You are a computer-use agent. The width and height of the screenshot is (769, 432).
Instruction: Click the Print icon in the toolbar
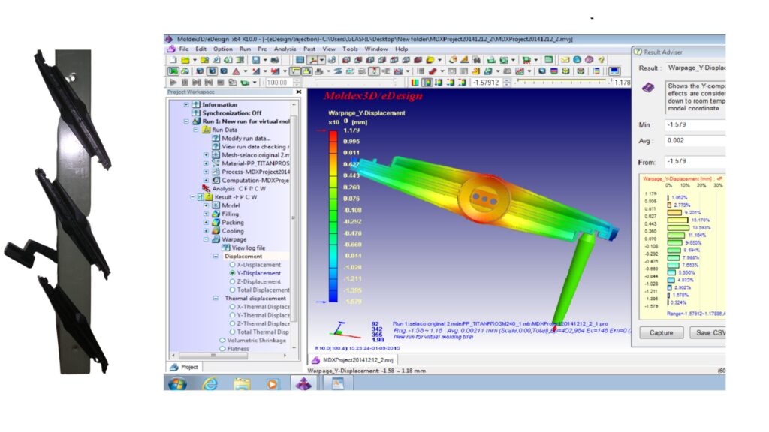click(x=275, y=60)
